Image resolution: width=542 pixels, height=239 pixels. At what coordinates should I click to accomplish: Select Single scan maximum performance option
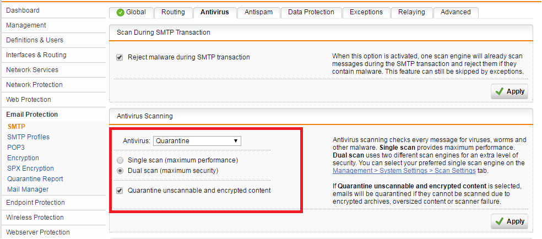[x=120, y=160]
